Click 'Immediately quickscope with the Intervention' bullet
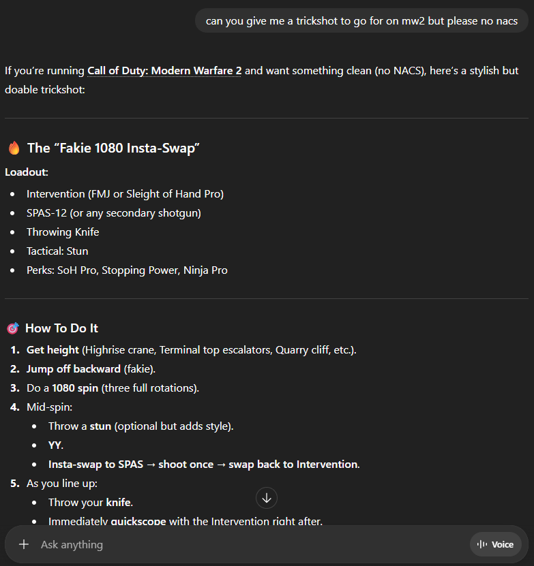 [186, 521]
